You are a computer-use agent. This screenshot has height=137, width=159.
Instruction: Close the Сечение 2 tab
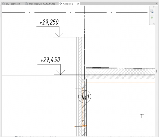pos(78,4)
